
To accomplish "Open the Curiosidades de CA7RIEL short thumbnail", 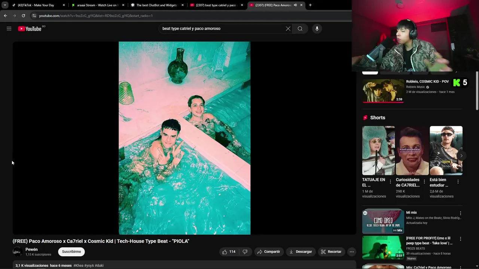I will pos(412,150).
